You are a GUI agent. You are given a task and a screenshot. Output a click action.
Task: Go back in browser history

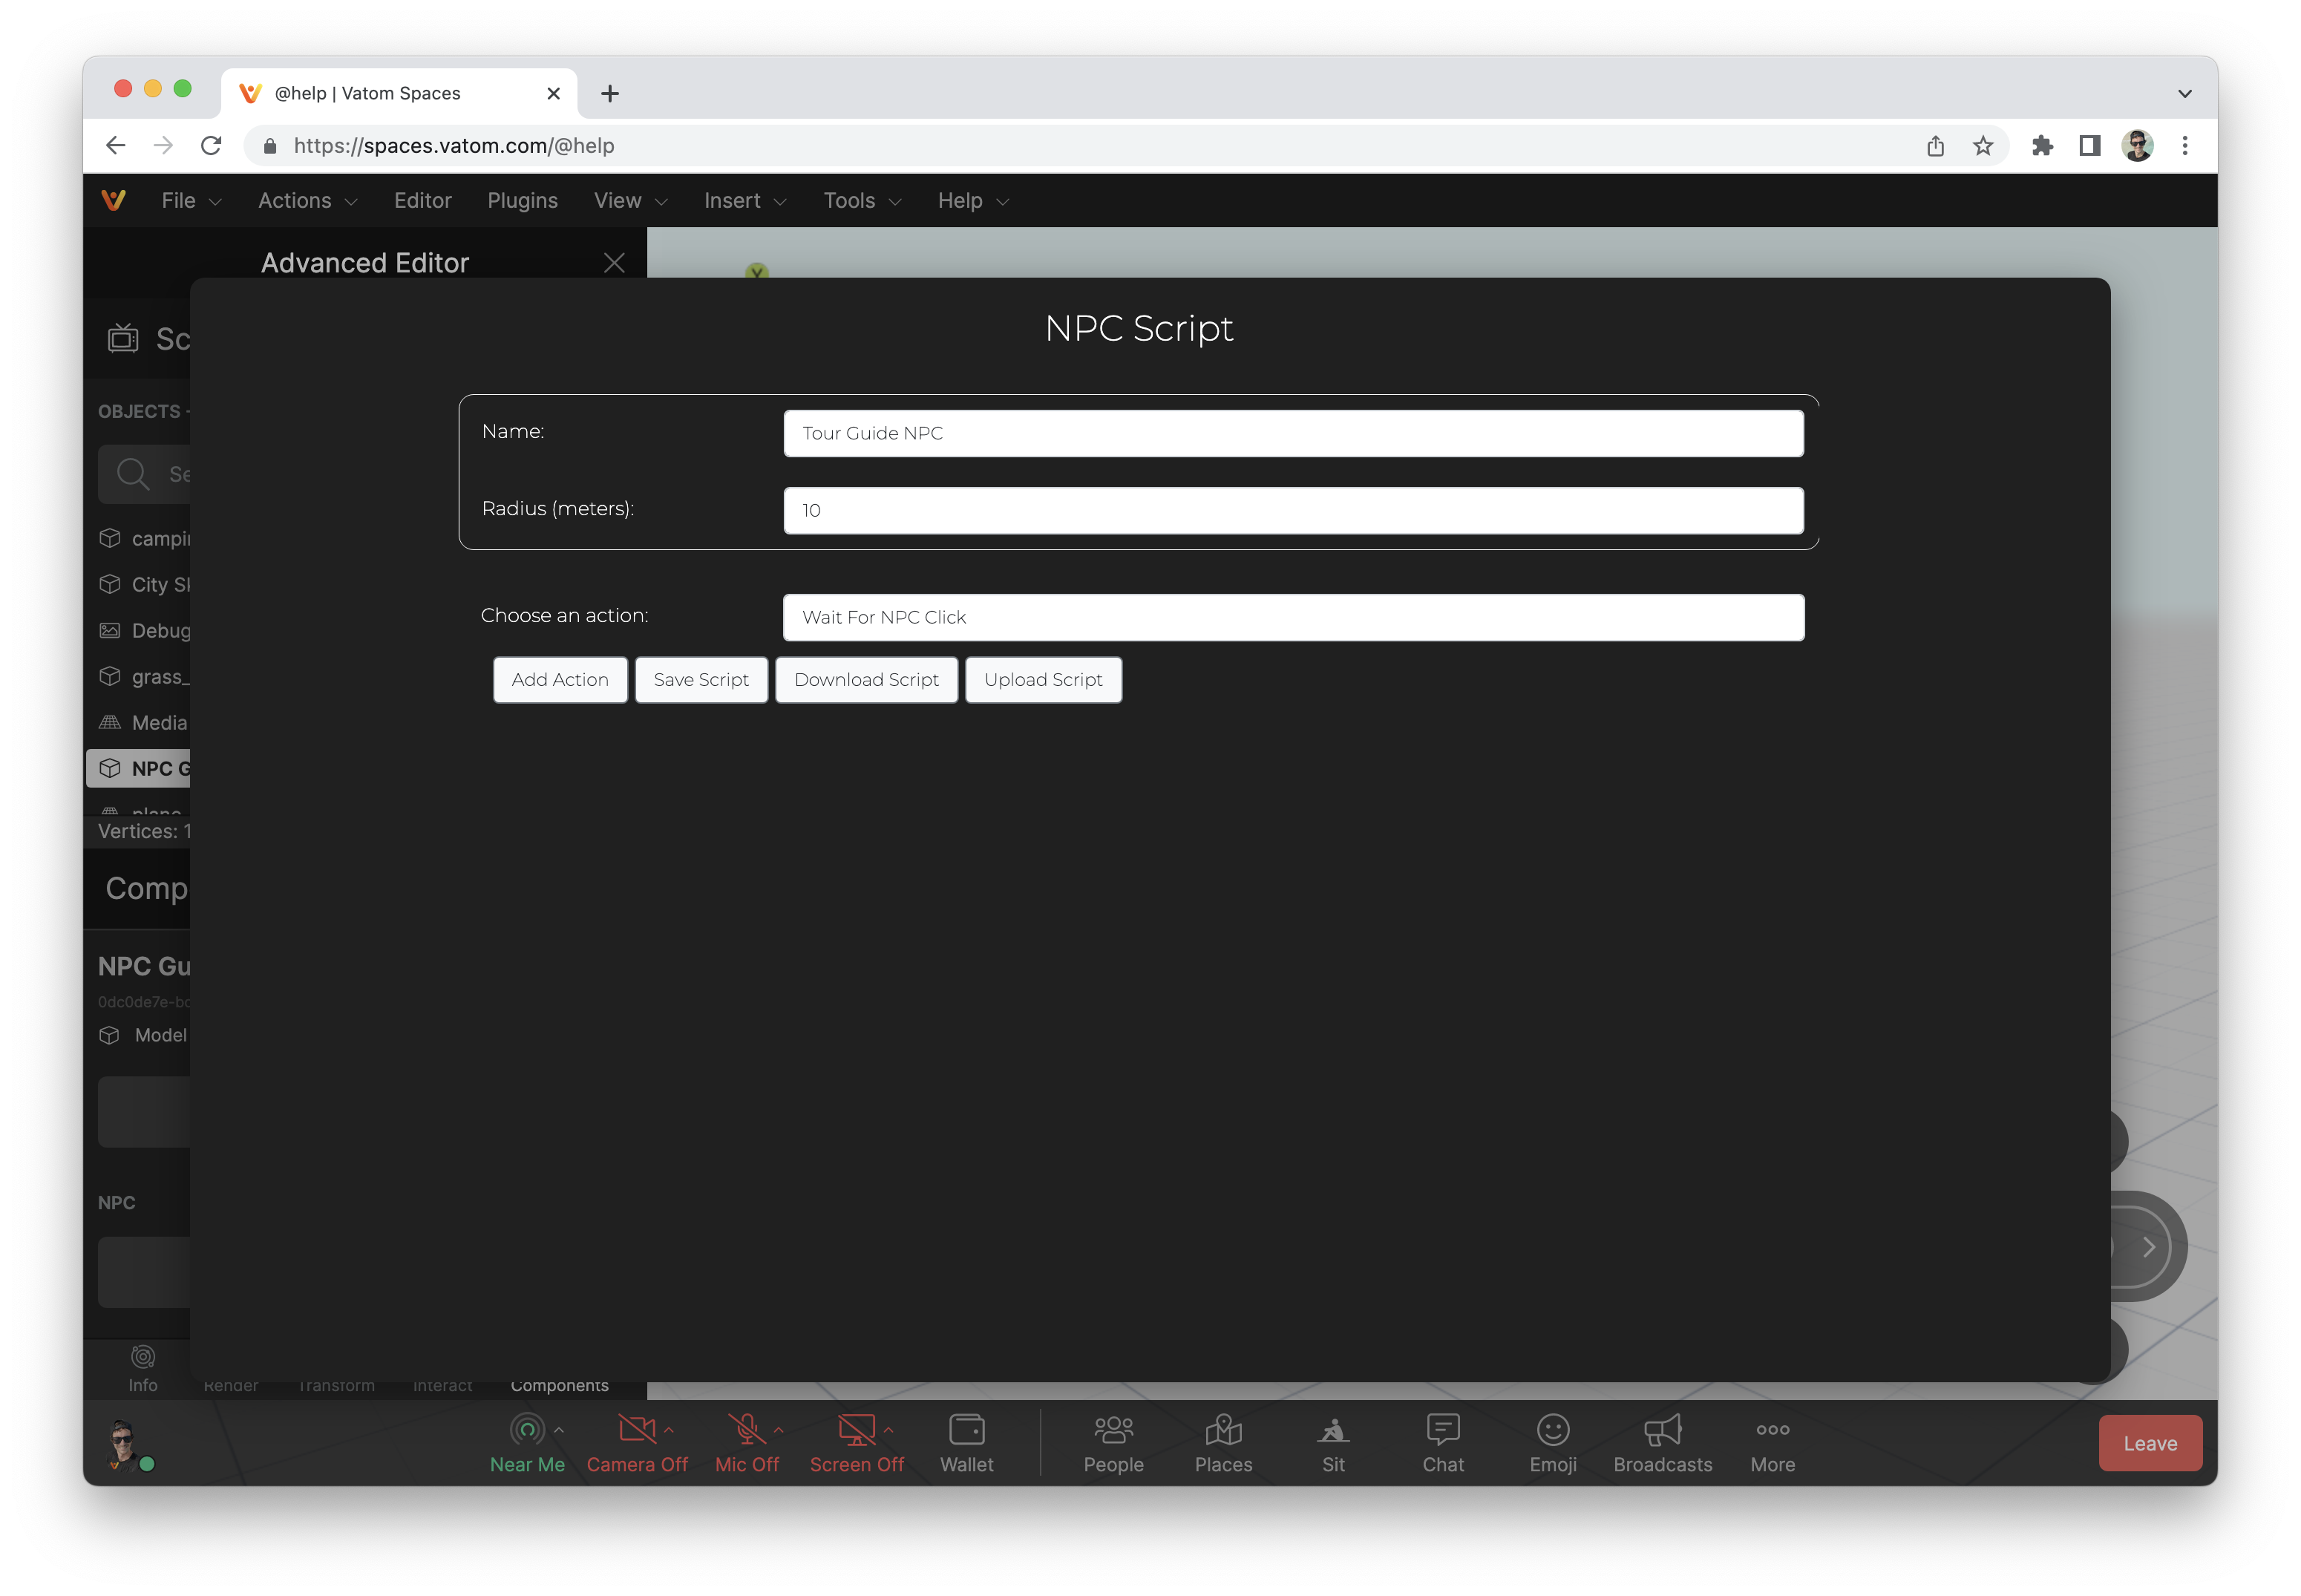(116, 146)
